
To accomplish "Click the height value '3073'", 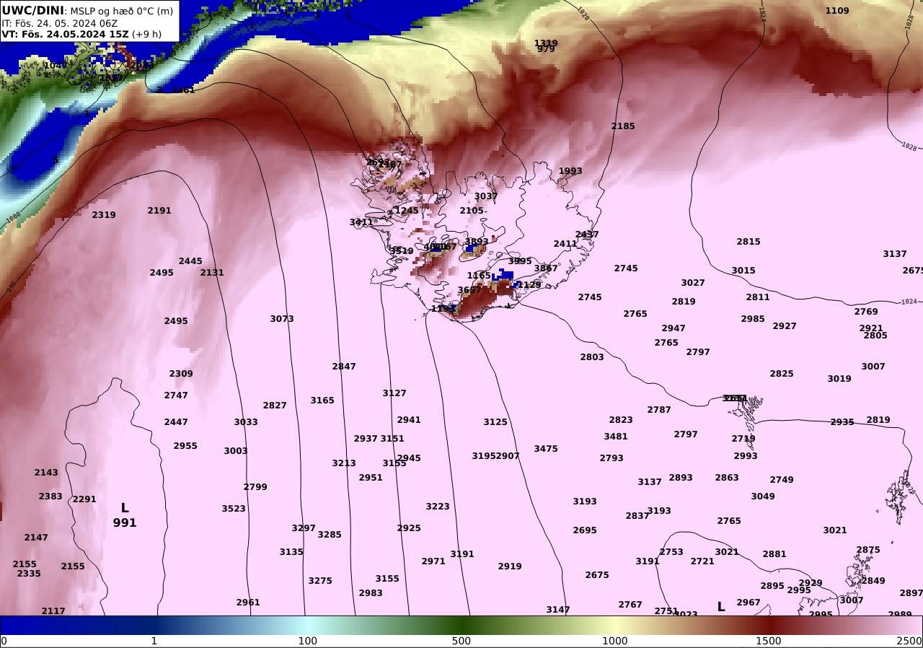I will click(282, 319).
